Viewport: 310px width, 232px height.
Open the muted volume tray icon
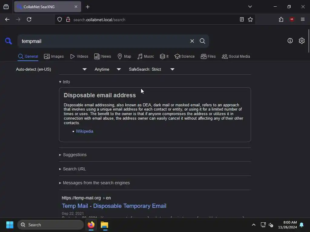tap(271, 225)
